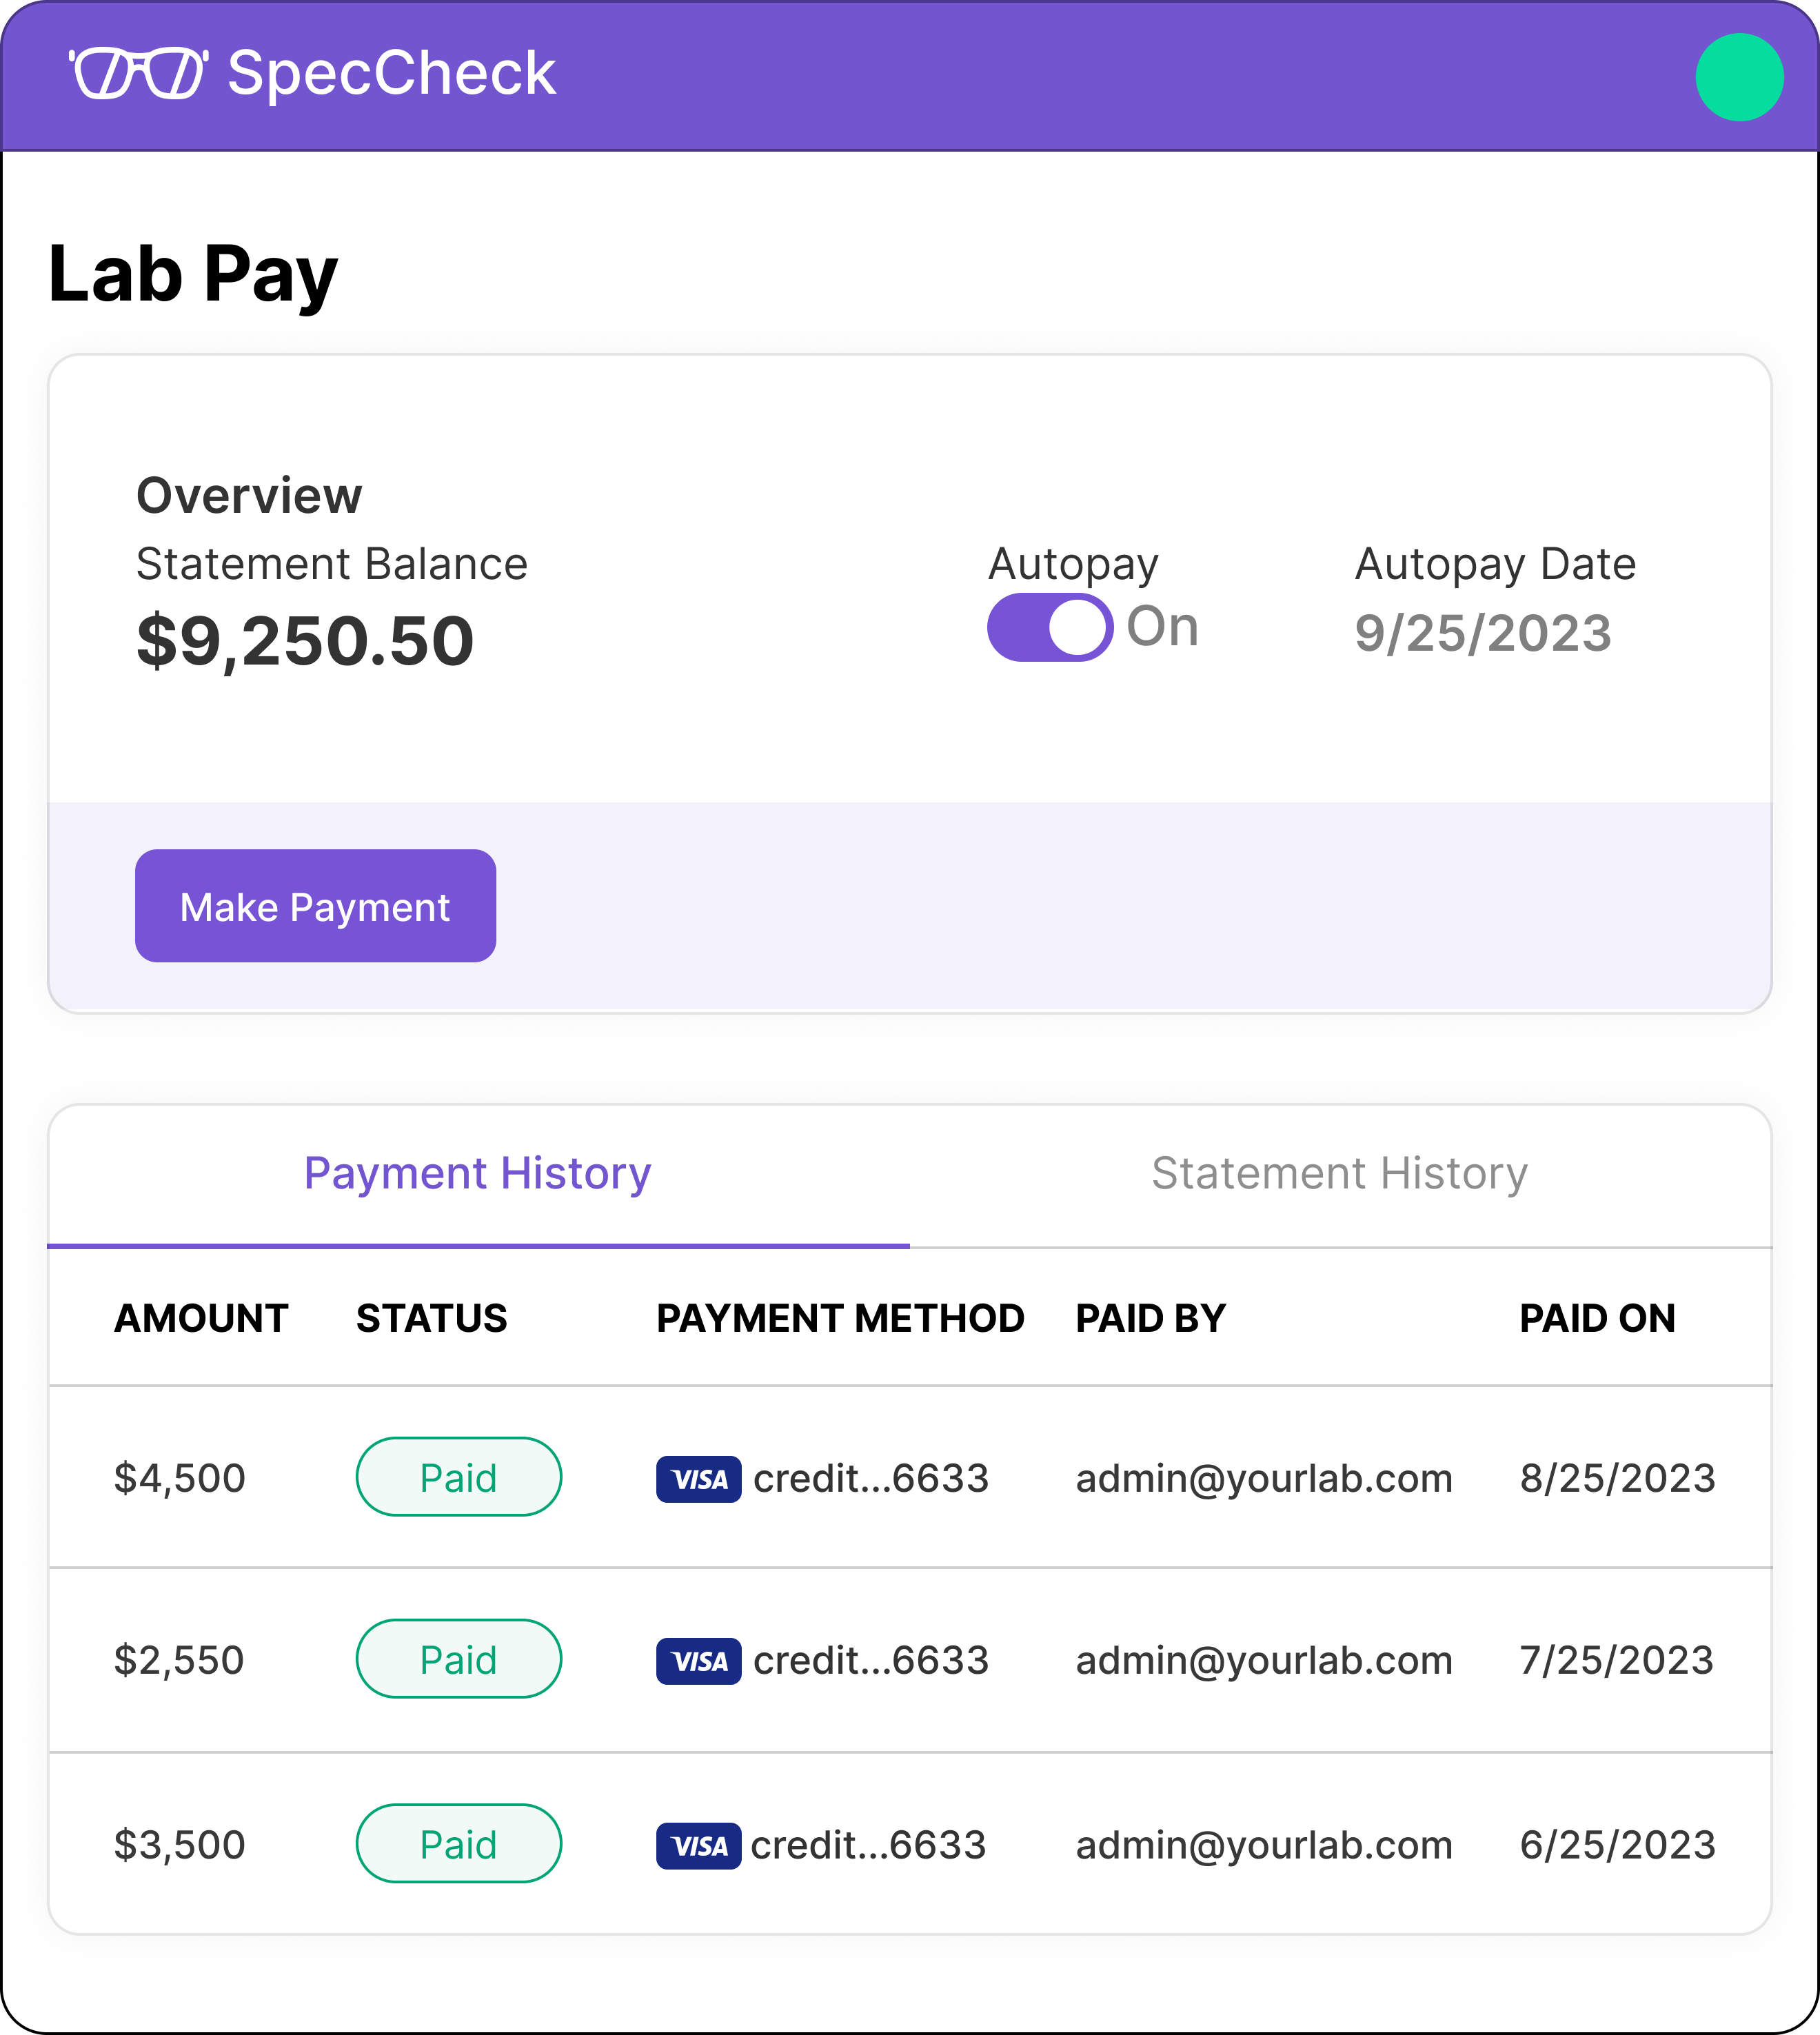Click the Make Payment button
Image resolution: width=1820 pixels, height=2035 pixels.
pyautogui.click(x=315, y=906)
